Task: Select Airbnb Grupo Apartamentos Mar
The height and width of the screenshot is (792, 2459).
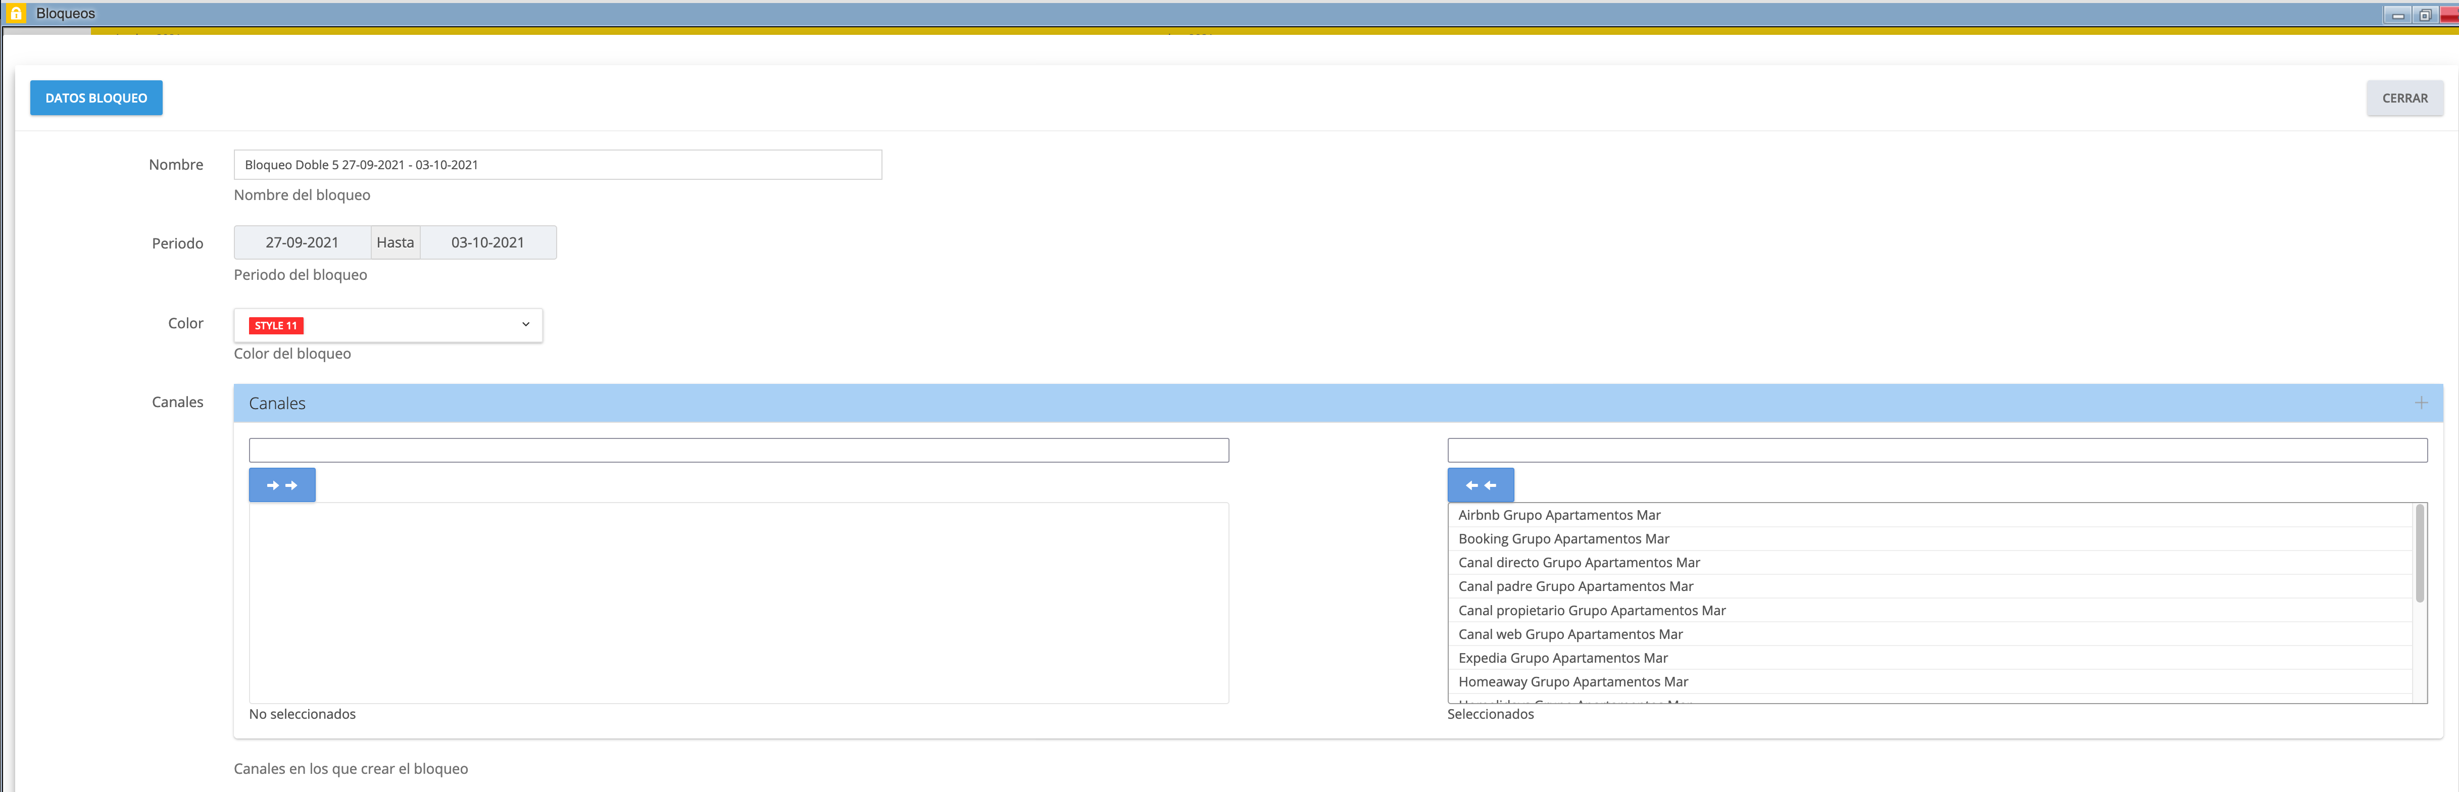Action: (x=1559, y=514)
